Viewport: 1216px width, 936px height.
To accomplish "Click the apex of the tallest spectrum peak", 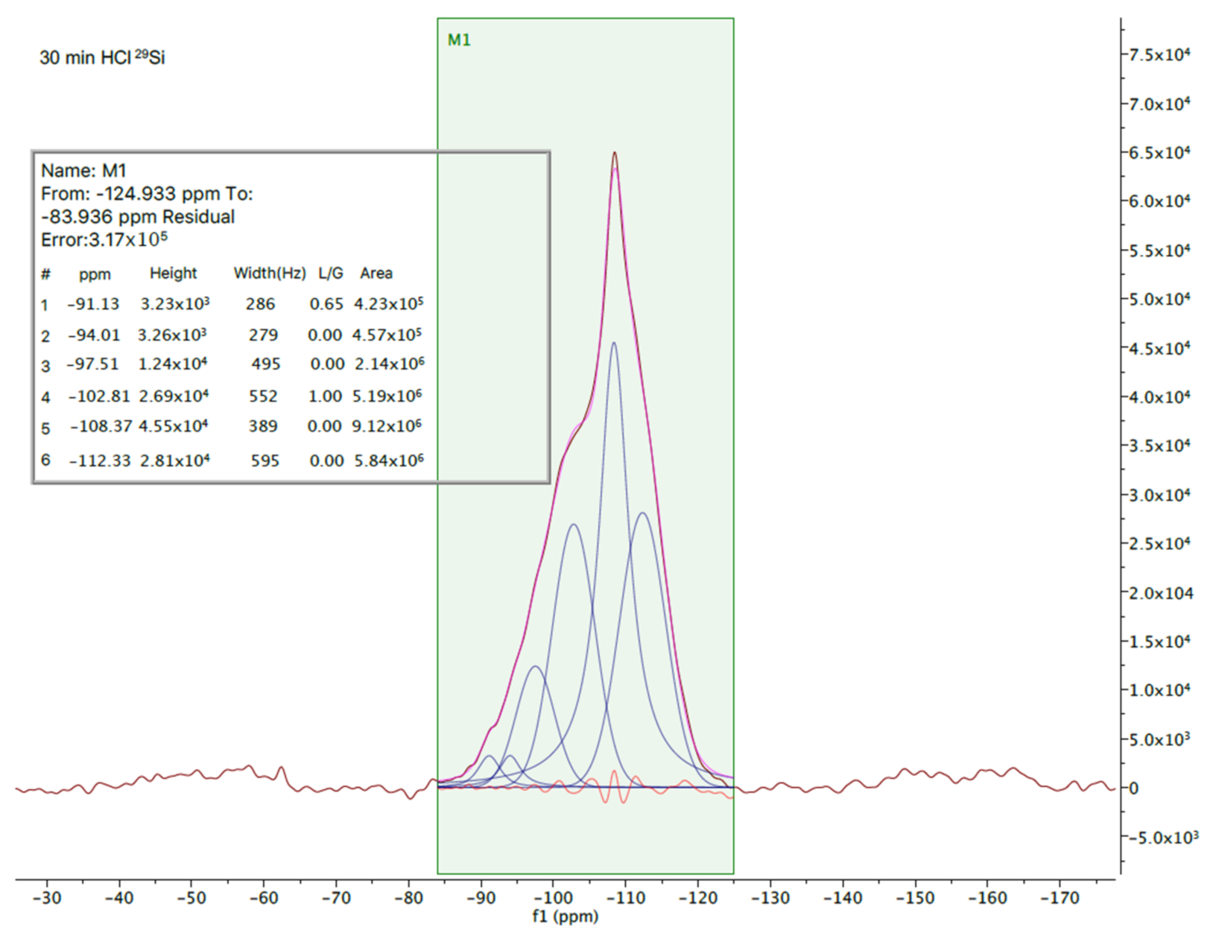I will [x=615, y=154].
